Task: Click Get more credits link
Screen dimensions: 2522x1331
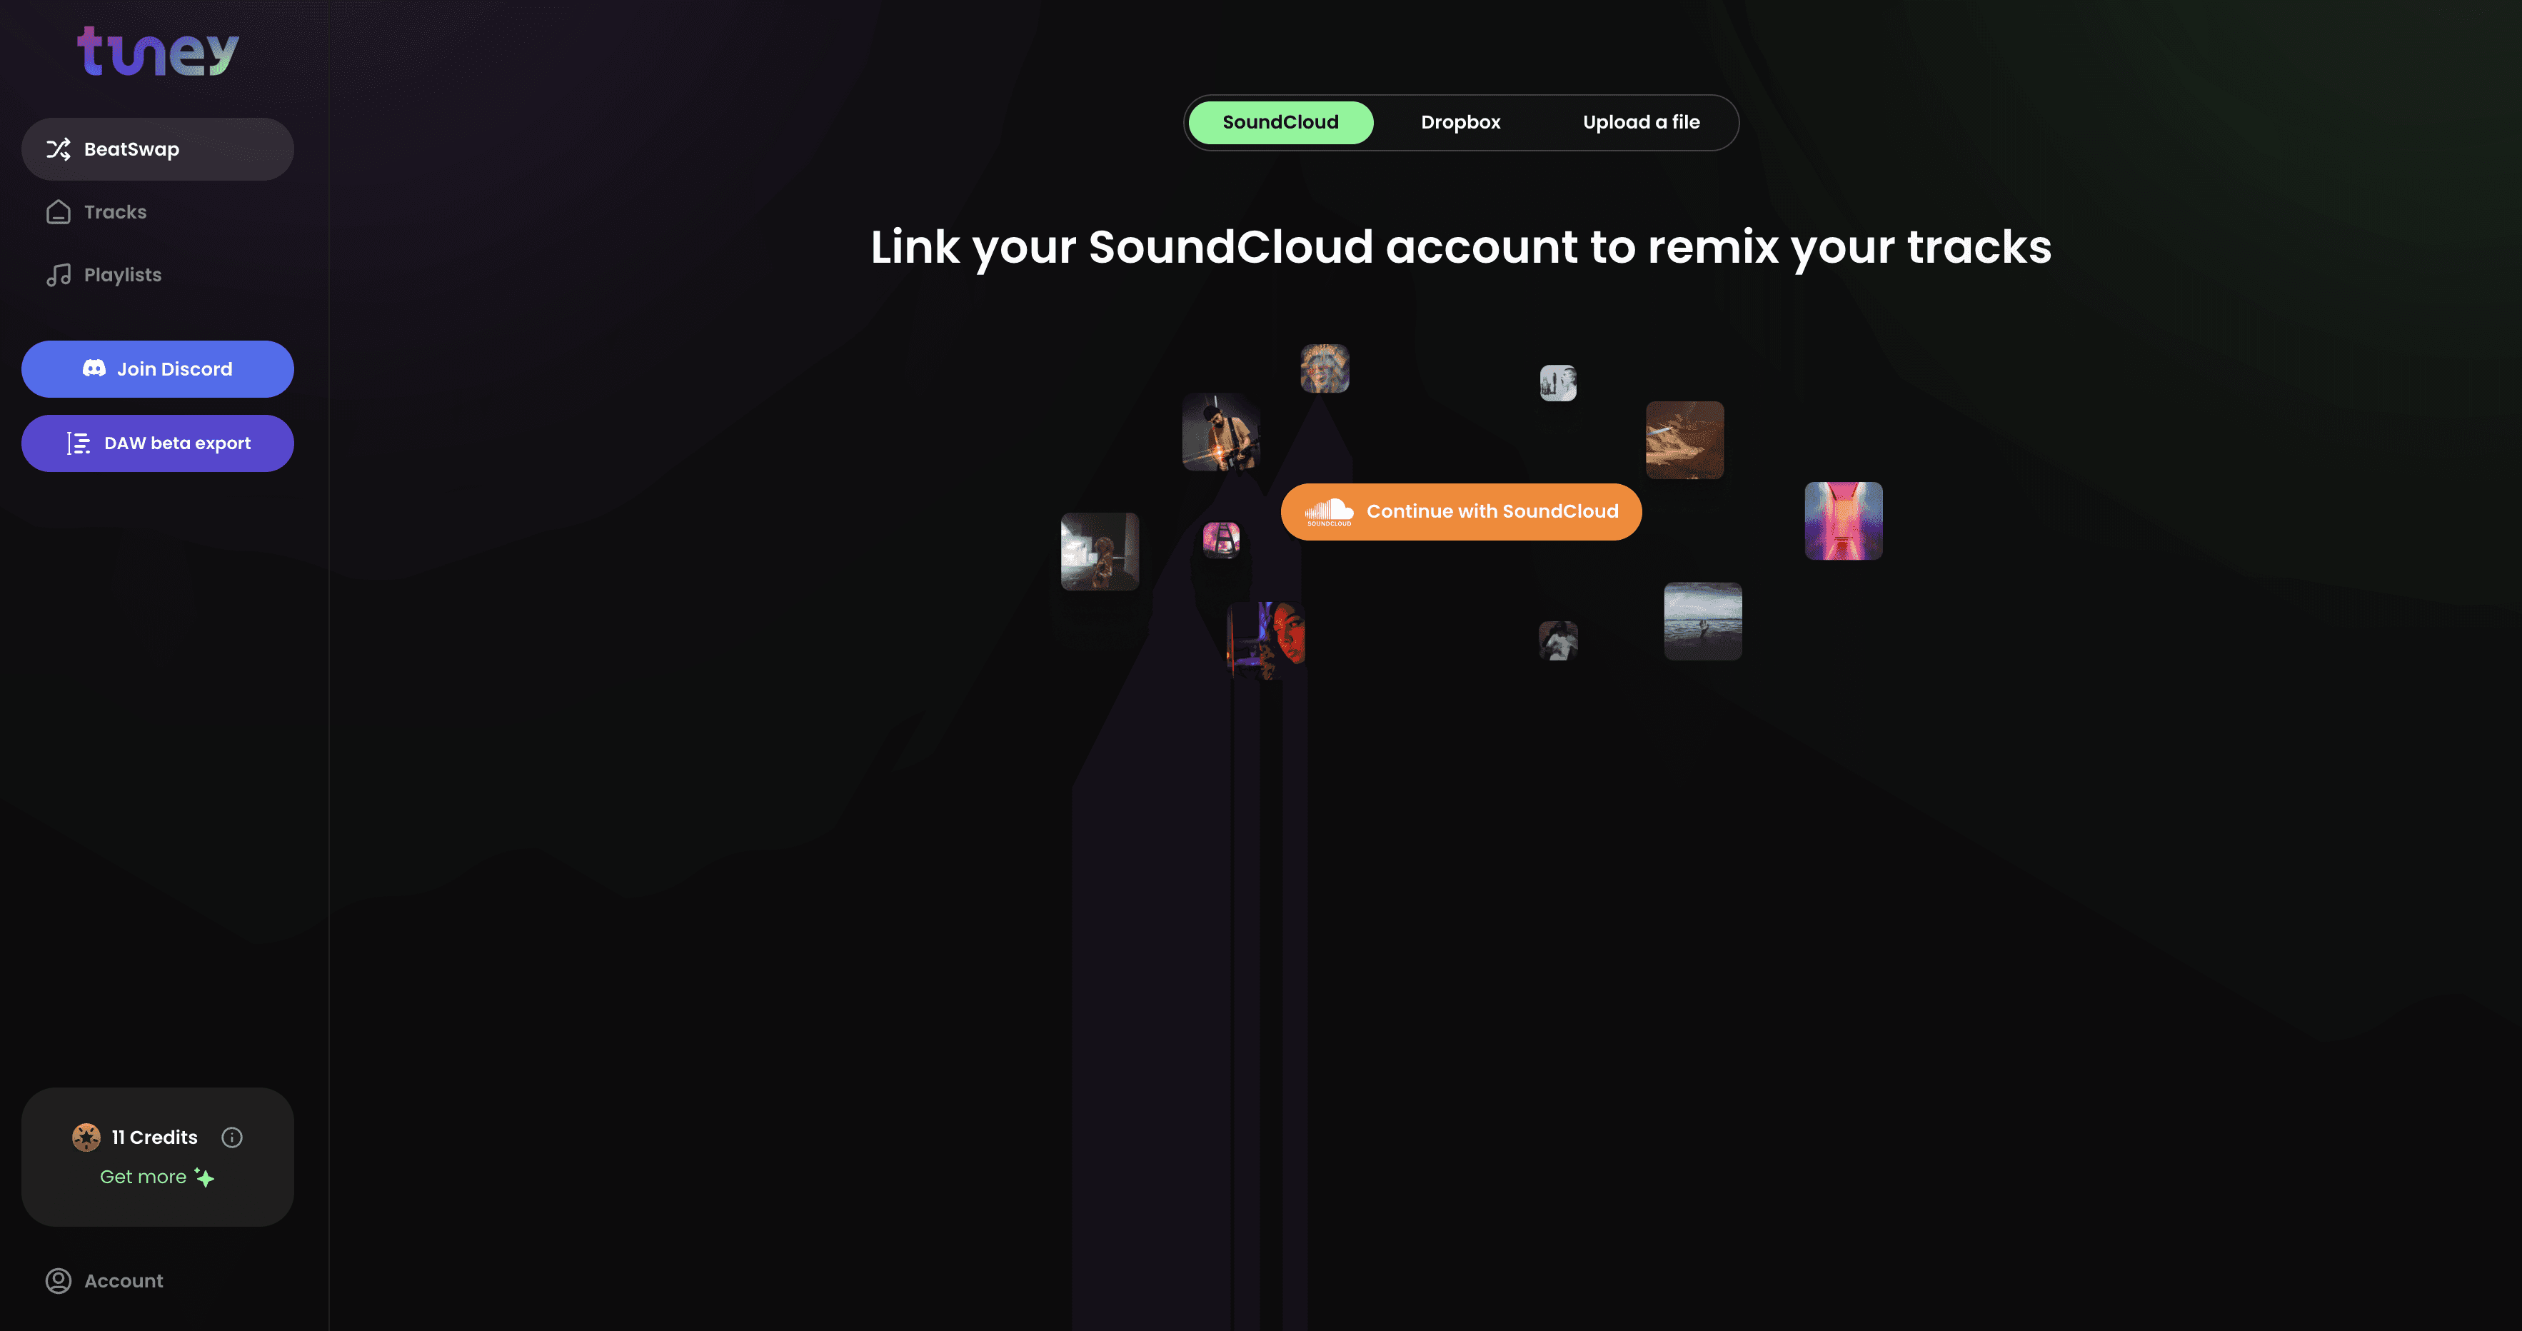Action: 157,1177
